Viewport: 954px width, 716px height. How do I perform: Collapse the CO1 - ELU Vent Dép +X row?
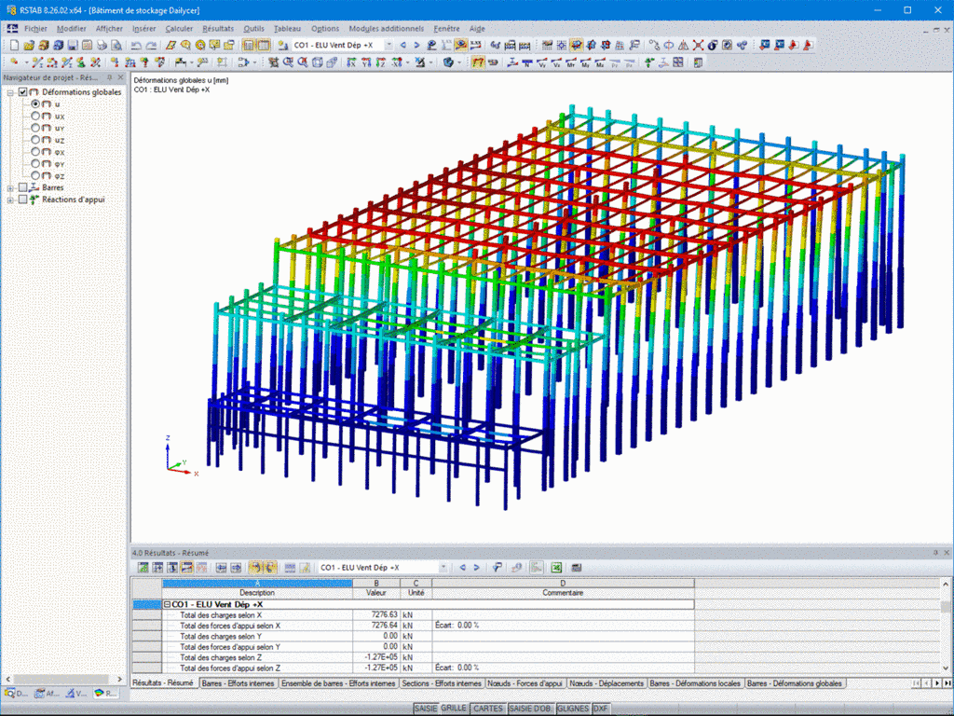[x=168, y=604]
